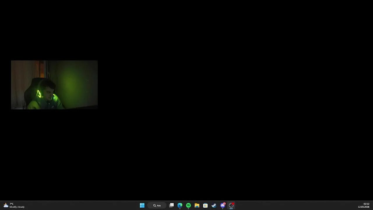The image size is (373, 210).
Task: Open Steam from the taskbar
Action: click(x=214, y=205)
